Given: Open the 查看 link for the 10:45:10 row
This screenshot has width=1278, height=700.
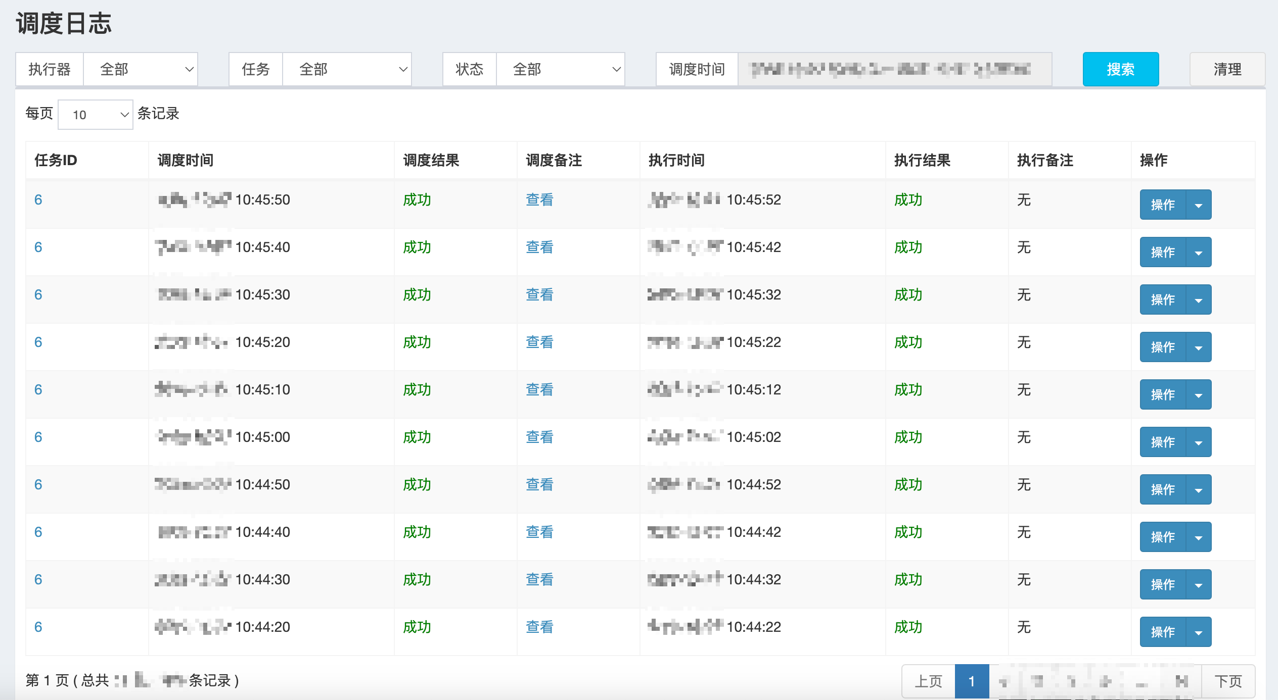Looking at the screenshot, I should (539, 390).
